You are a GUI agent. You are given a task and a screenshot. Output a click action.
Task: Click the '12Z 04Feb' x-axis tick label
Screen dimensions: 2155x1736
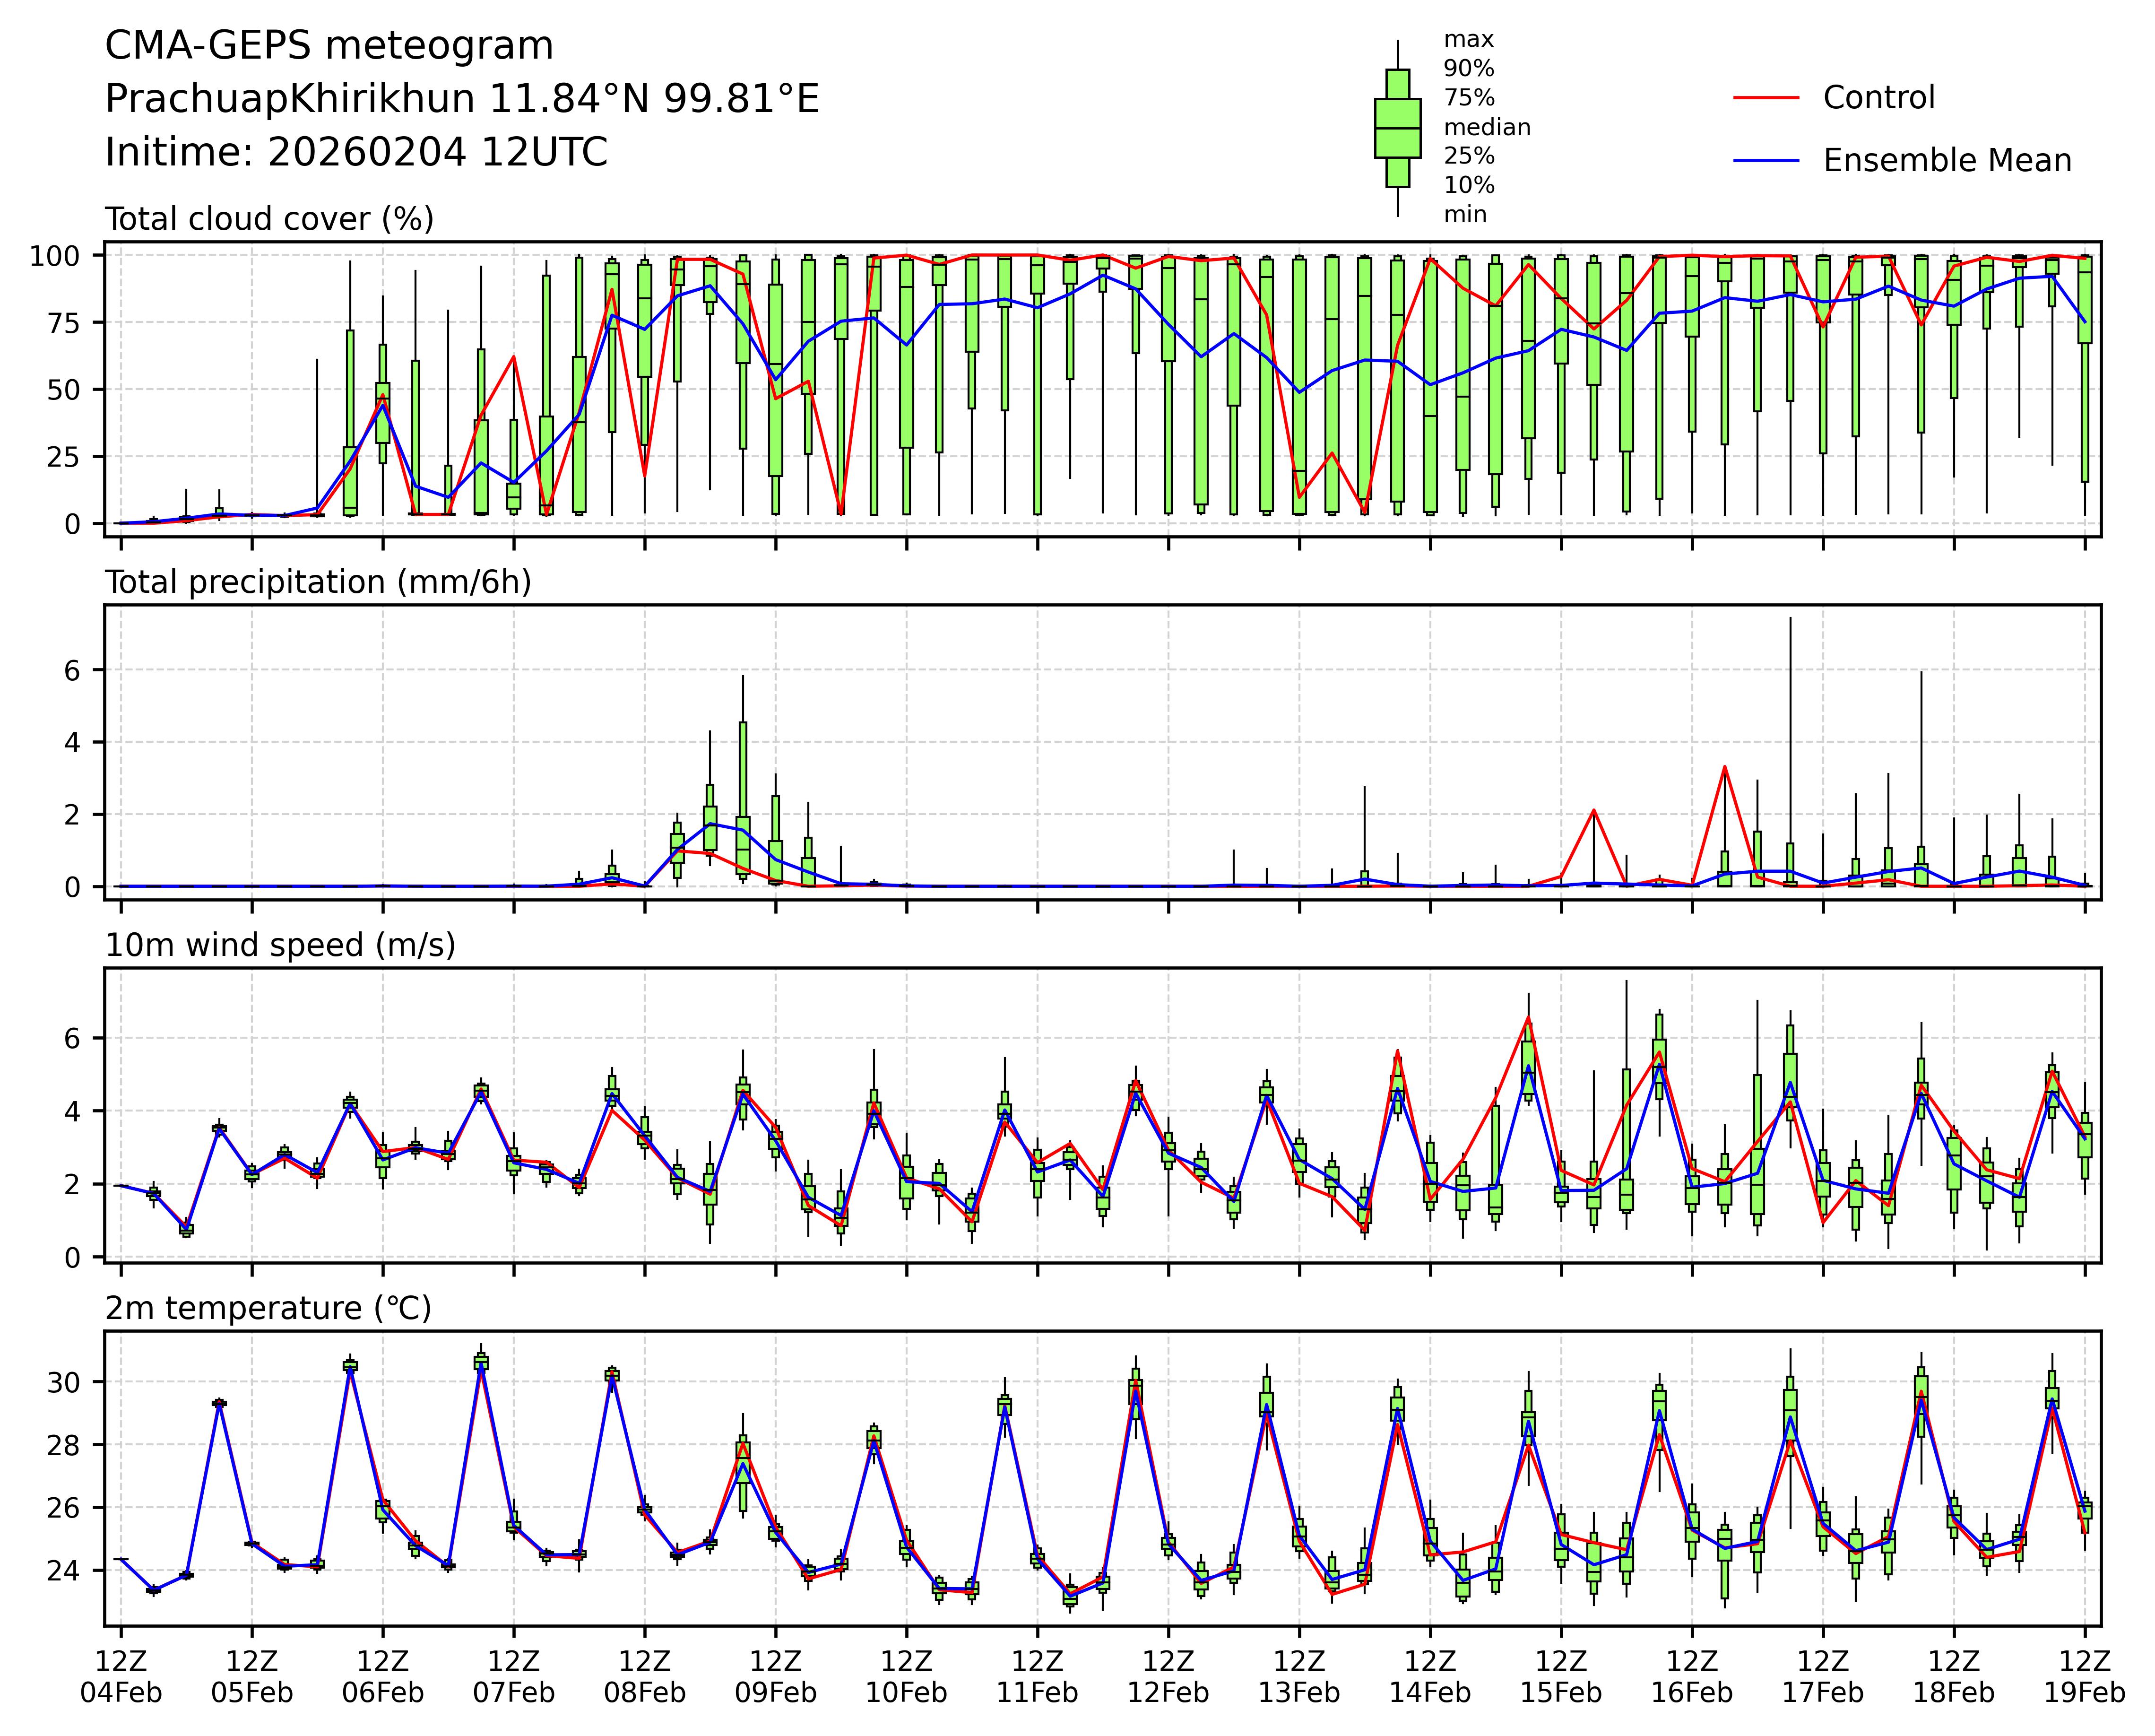(x=121, y=1676)
